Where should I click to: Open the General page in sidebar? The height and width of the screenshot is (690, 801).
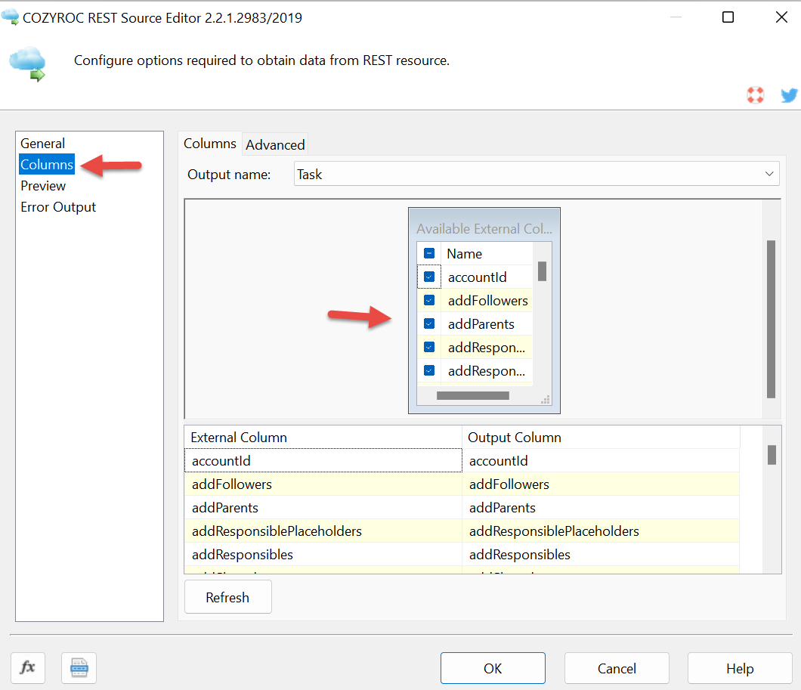pos(43,144)
